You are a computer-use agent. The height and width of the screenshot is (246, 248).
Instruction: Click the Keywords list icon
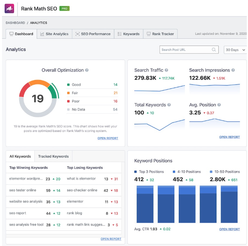pyautogui.click(x=120, y=34)
